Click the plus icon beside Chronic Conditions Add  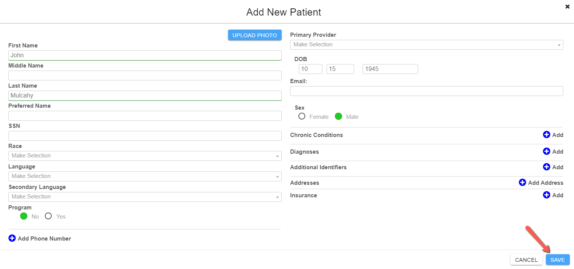tap(547, 135)
